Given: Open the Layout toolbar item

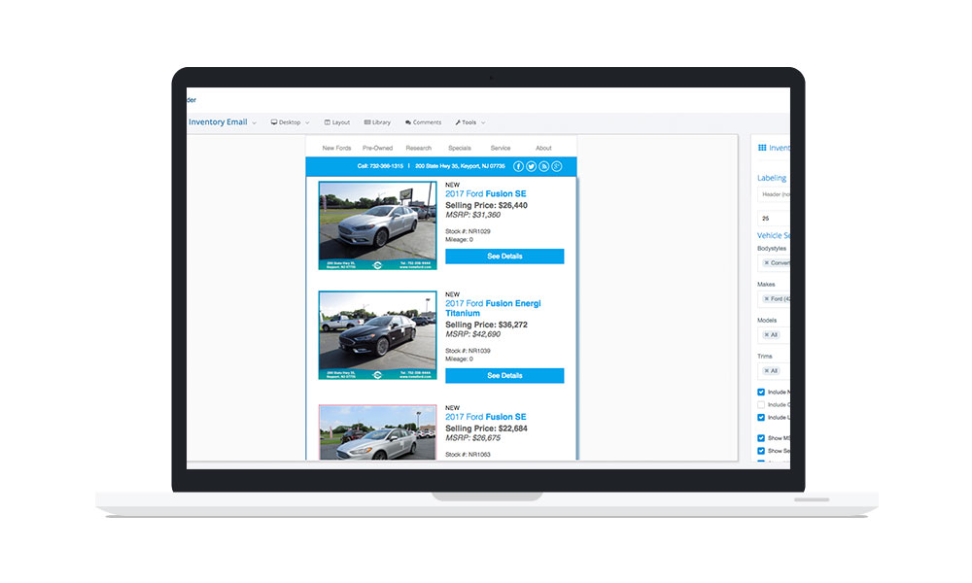Looking at the screenshot, I should coord(337,122).
